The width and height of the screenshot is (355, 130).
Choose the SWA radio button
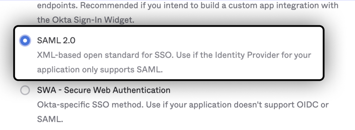[25, 90]
